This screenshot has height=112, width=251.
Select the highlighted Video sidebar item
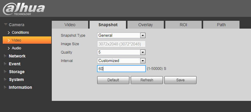pos(27,40)
